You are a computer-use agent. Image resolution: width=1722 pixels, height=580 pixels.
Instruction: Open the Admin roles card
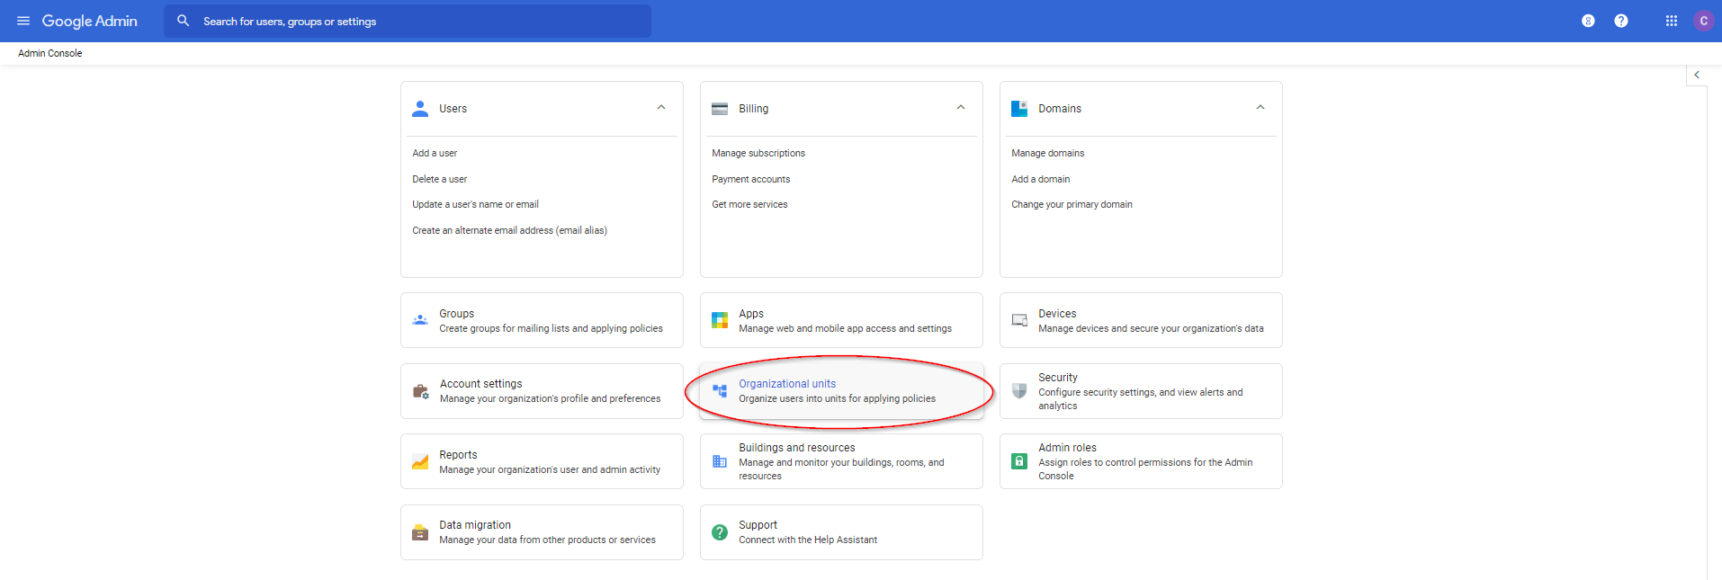1141,461
